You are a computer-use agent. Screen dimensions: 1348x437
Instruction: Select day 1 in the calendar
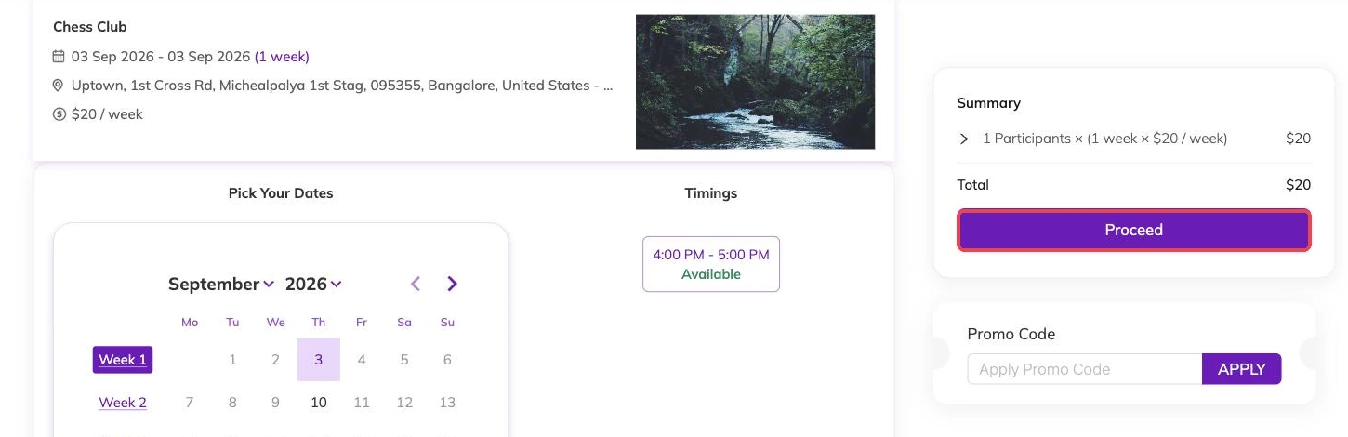(232, 360)
